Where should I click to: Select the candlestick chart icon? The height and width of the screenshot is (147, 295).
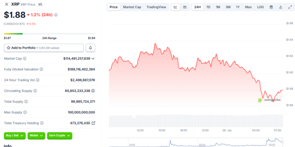pos(185,7)
